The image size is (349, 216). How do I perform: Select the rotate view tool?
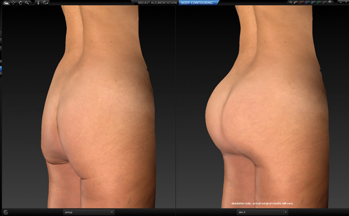coord(20,3)
